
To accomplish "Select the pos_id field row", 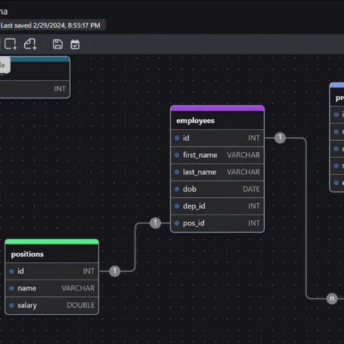I will pyautogui.click(x=217, y=223).
